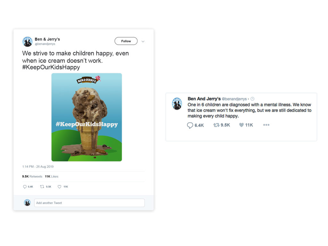The height and width of the screenshot is (246, 328).
Task: View the 11K Likes list
Action: click(52, 176)
